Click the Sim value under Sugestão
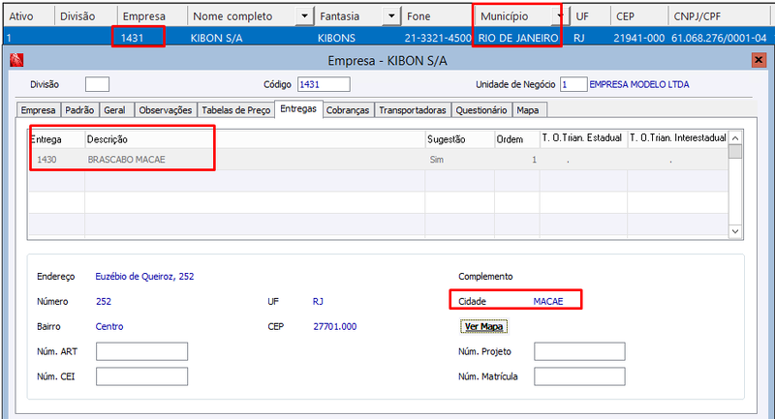 click(437, 160)
